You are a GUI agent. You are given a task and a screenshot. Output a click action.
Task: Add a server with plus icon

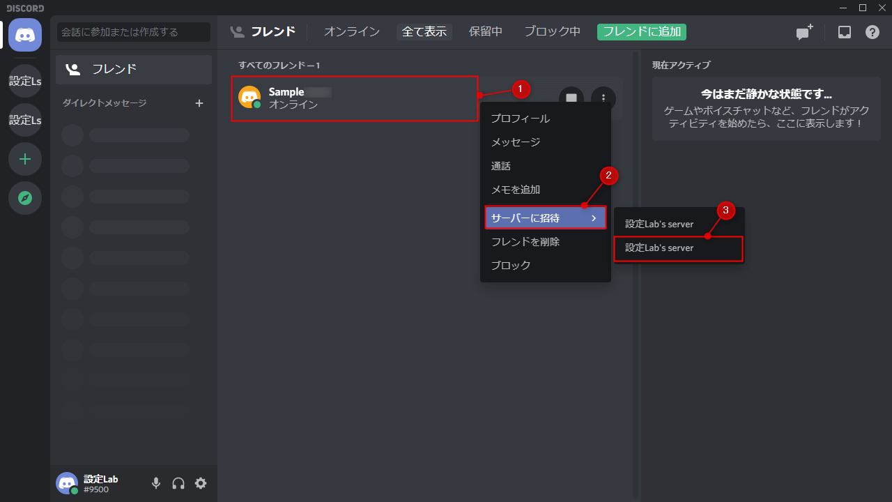click(25, 159)
